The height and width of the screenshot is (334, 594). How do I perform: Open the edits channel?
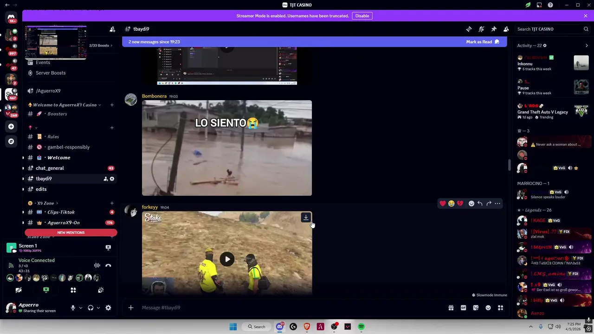[41, 189]
